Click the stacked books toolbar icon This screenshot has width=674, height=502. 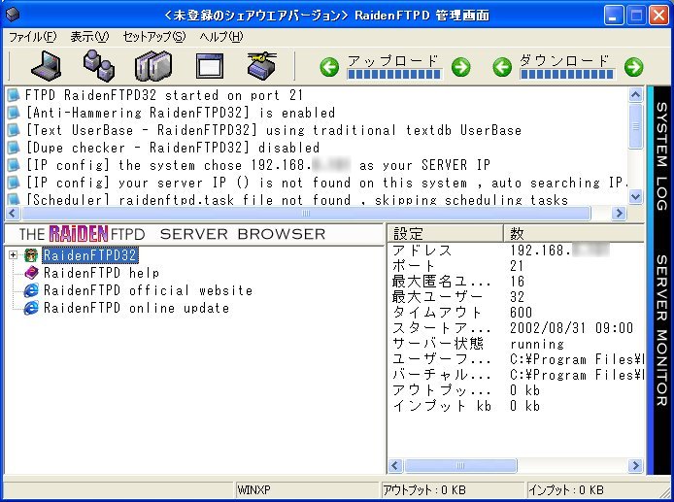[153, 66]
